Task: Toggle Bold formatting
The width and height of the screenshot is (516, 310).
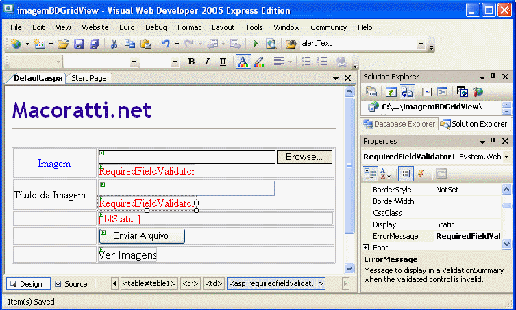Action: click(191, 62)
